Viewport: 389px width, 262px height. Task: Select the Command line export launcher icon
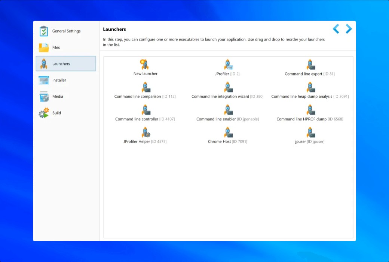pos(310,65)
